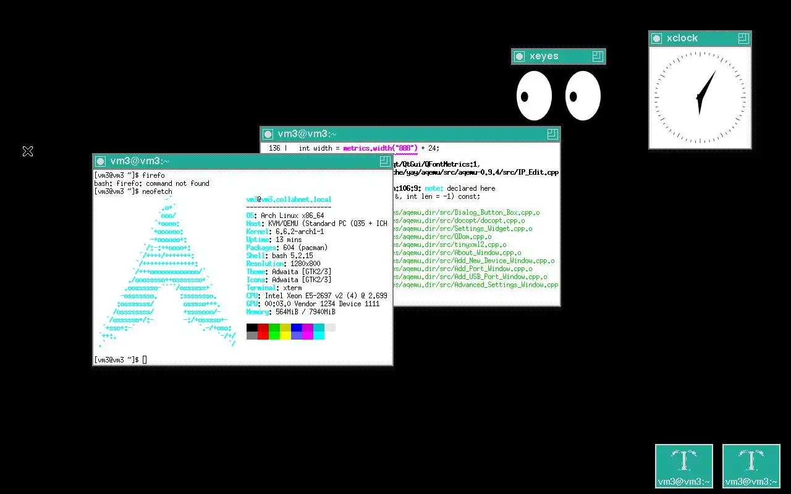
Task: Click the vm3@vm3.collabnet.local header in neofetch
Action: [x=289, y=199]
